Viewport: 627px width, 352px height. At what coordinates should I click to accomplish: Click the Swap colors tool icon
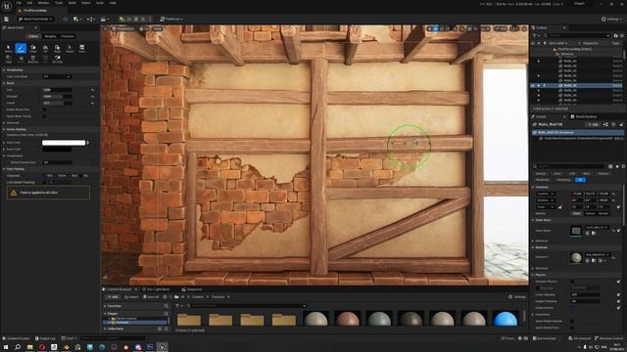coord(33,48)
